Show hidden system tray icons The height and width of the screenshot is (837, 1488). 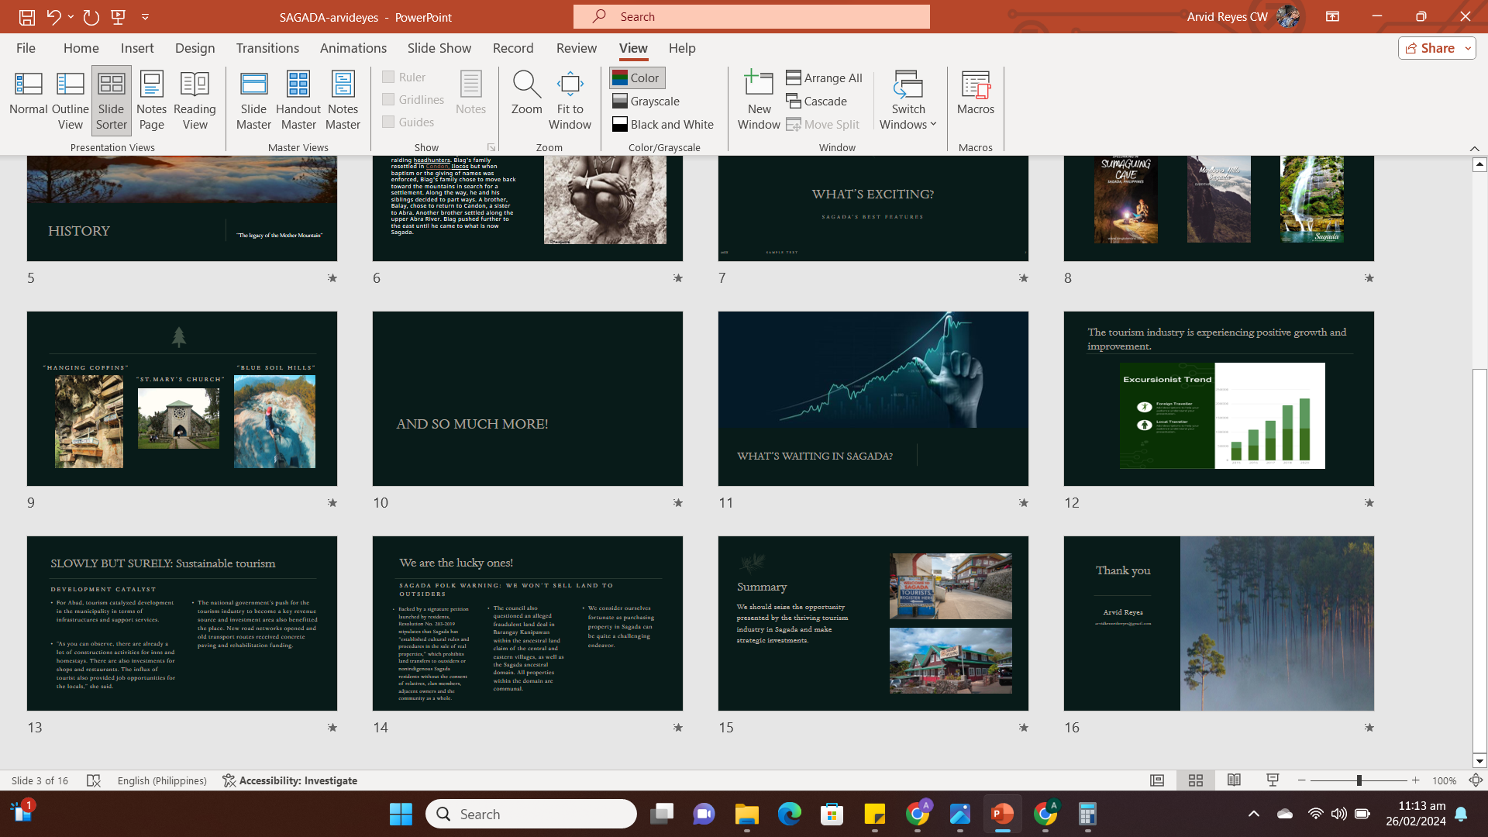coord(1253,814)
